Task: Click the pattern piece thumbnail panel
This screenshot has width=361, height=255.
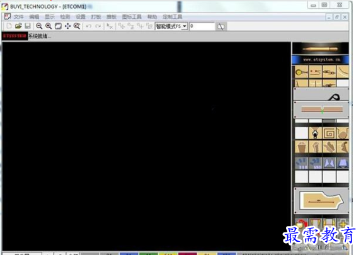Action: pyautogui.click(x=321, y=201)
